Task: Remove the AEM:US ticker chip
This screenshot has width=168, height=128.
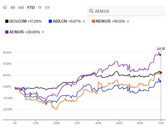Action: pyautogui.click(x=43, y=32)
